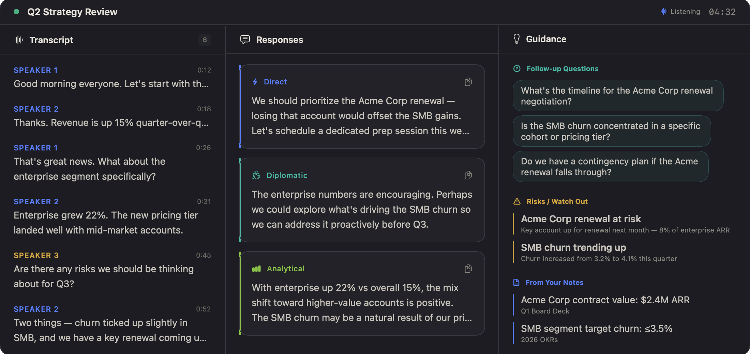Click the Direct response label
This screenshot has height=354, width=750.
[x=275, y=82]
